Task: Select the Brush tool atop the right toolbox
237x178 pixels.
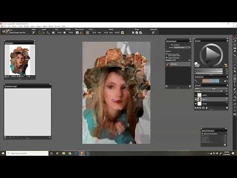Action: (x=235, y=38)
